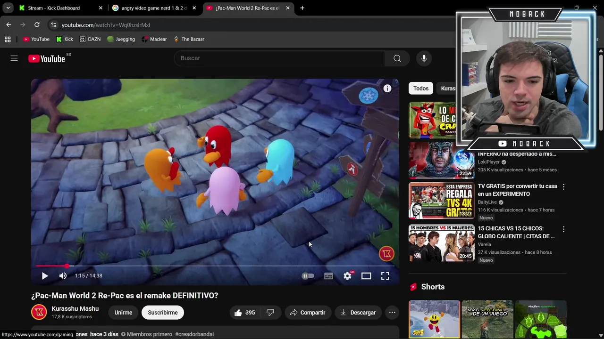Open options menu for 15 CHICAS video
Screen dimensions: 604x339
(x=563, y=229)
